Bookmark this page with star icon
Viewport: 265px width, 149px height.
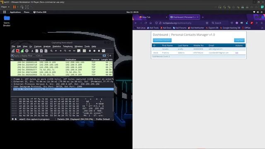207,23
